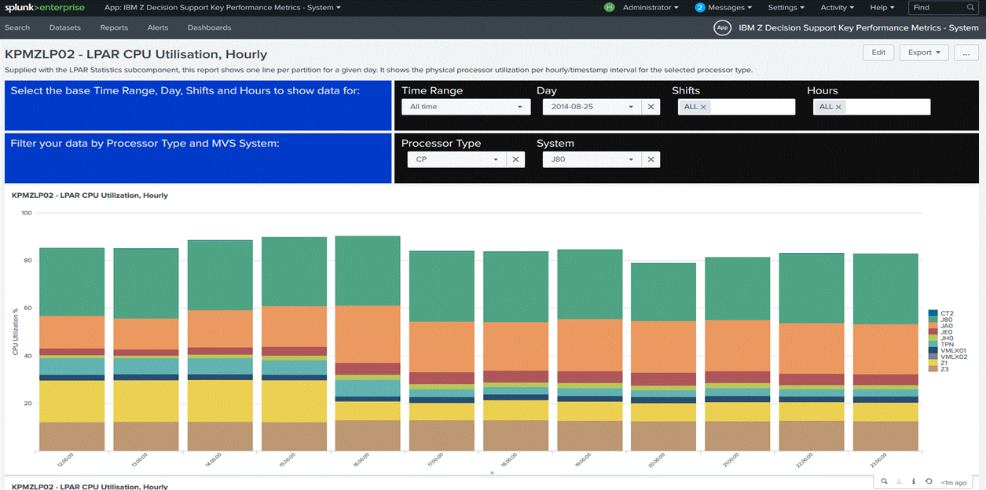Open the search job inspector icon
The width and height of the screenshot is (986, 490).
[914, 481]
